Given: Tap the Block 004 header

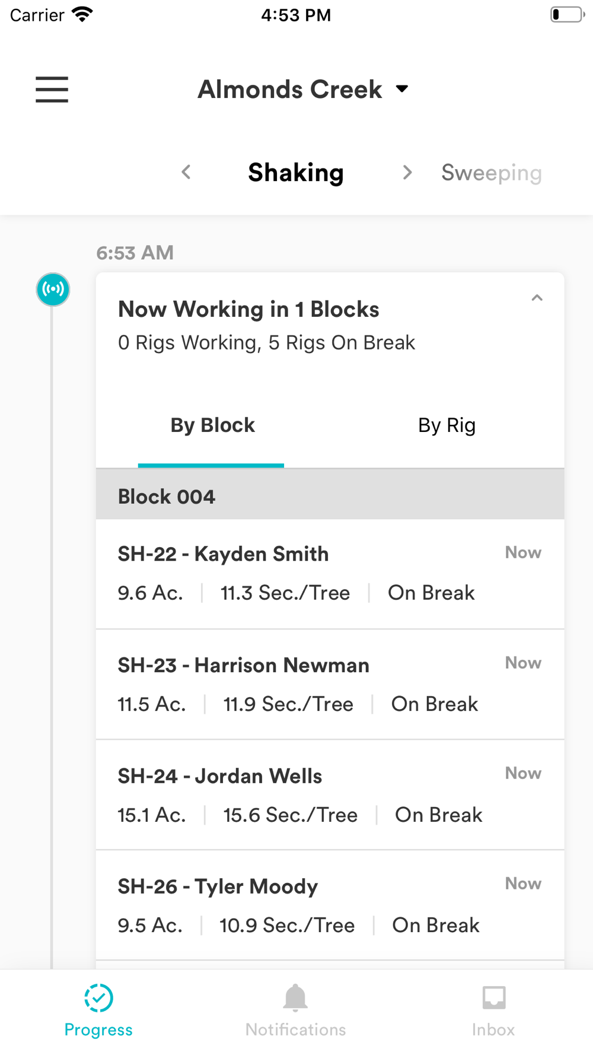Looking at the screenshot, I should click(x=330, y=496).
